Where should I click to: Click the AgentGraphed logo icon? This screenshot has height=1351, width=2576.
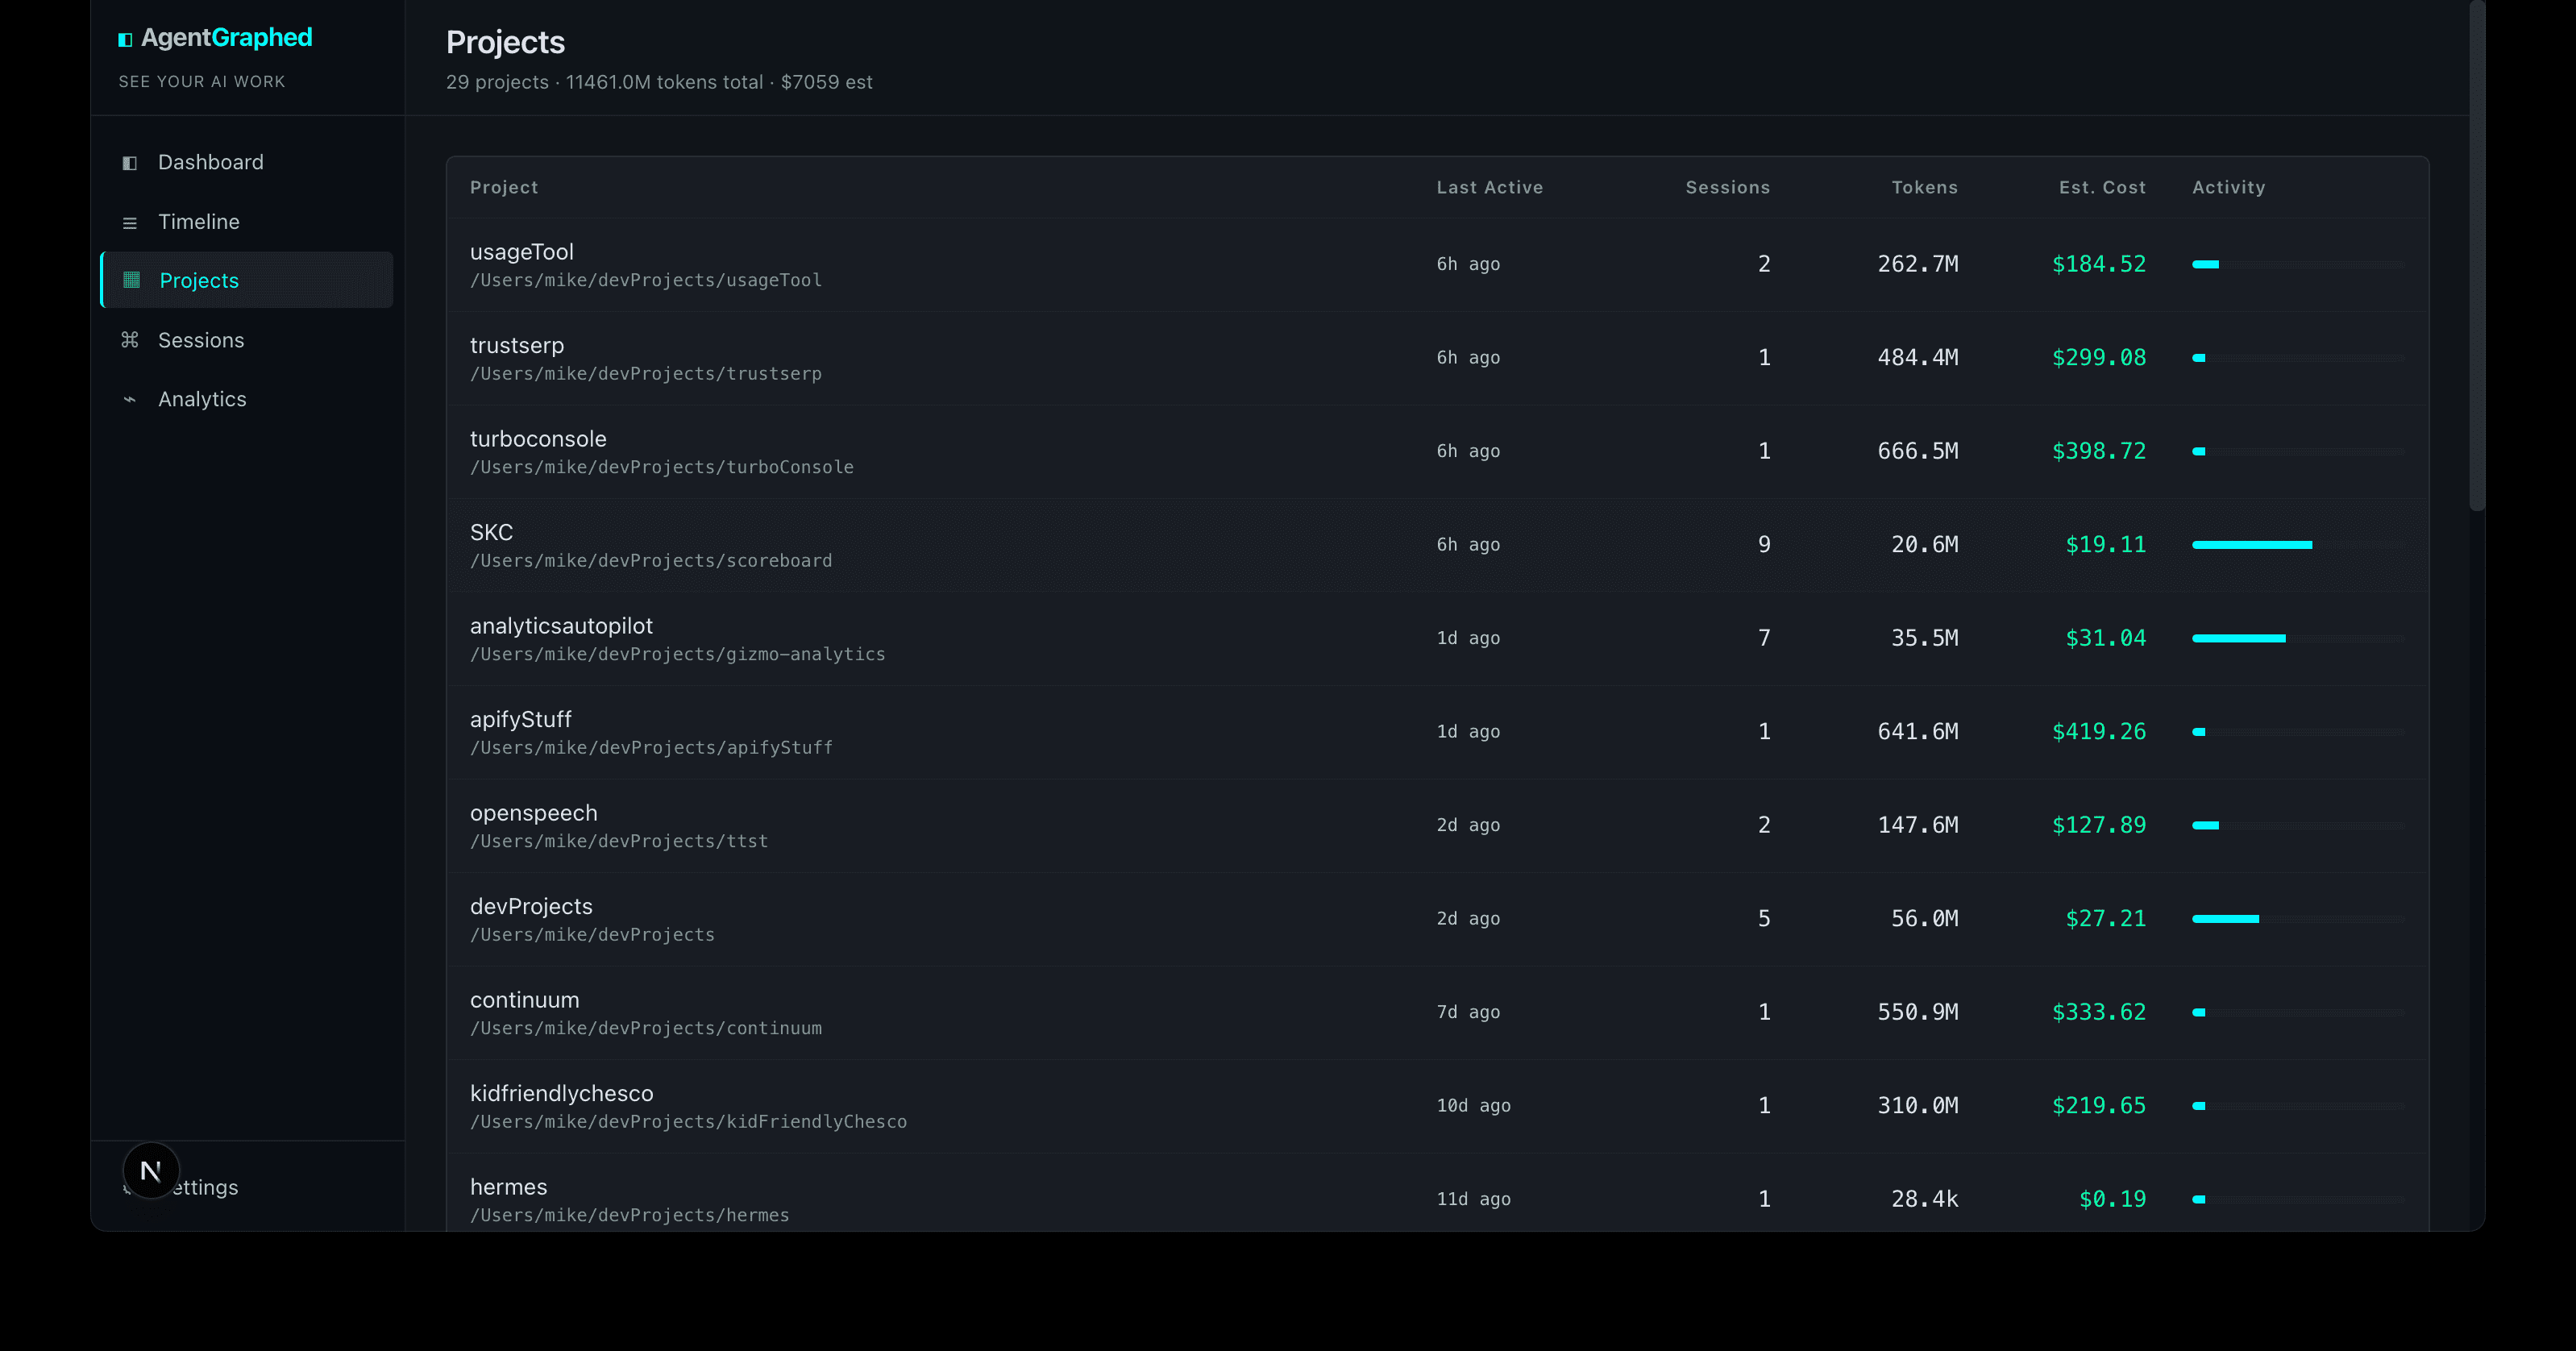pyautogui.click(x=125, y=40)
